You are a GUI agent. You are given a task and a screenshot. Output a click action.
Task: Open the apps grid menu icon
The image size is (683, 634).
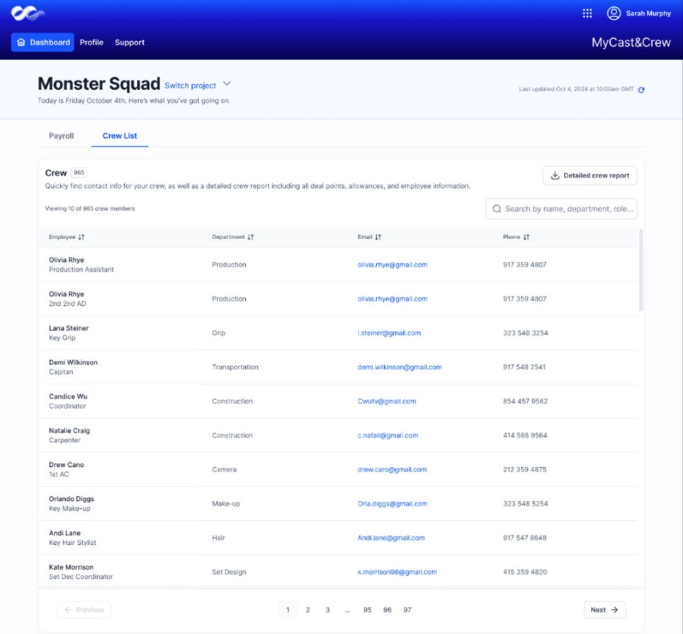coord(587,13)
